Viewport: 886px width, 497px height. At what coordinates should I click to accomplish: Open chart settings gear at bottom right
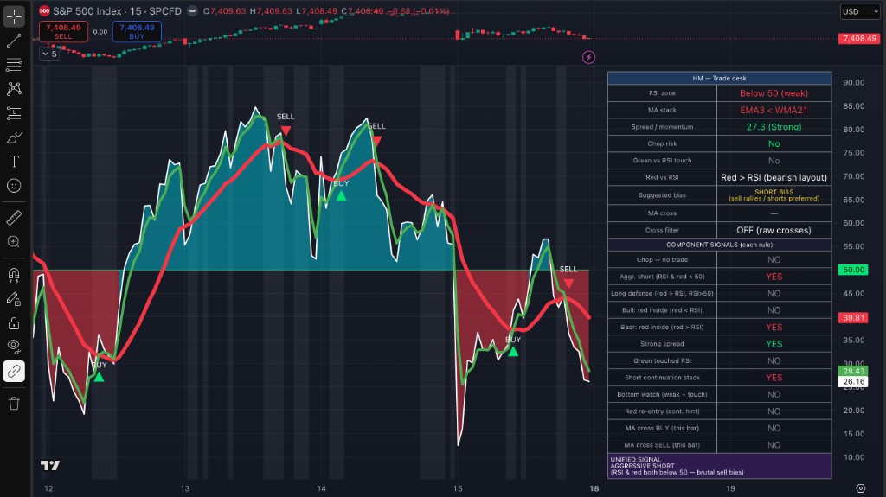[x=861, y=488]
